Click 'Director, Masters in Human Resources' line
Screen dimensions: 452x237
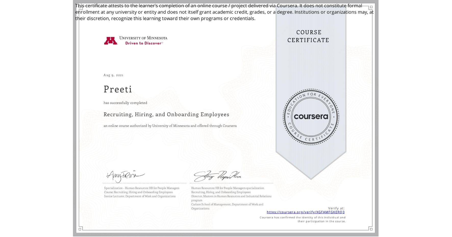tap(231, 198)
